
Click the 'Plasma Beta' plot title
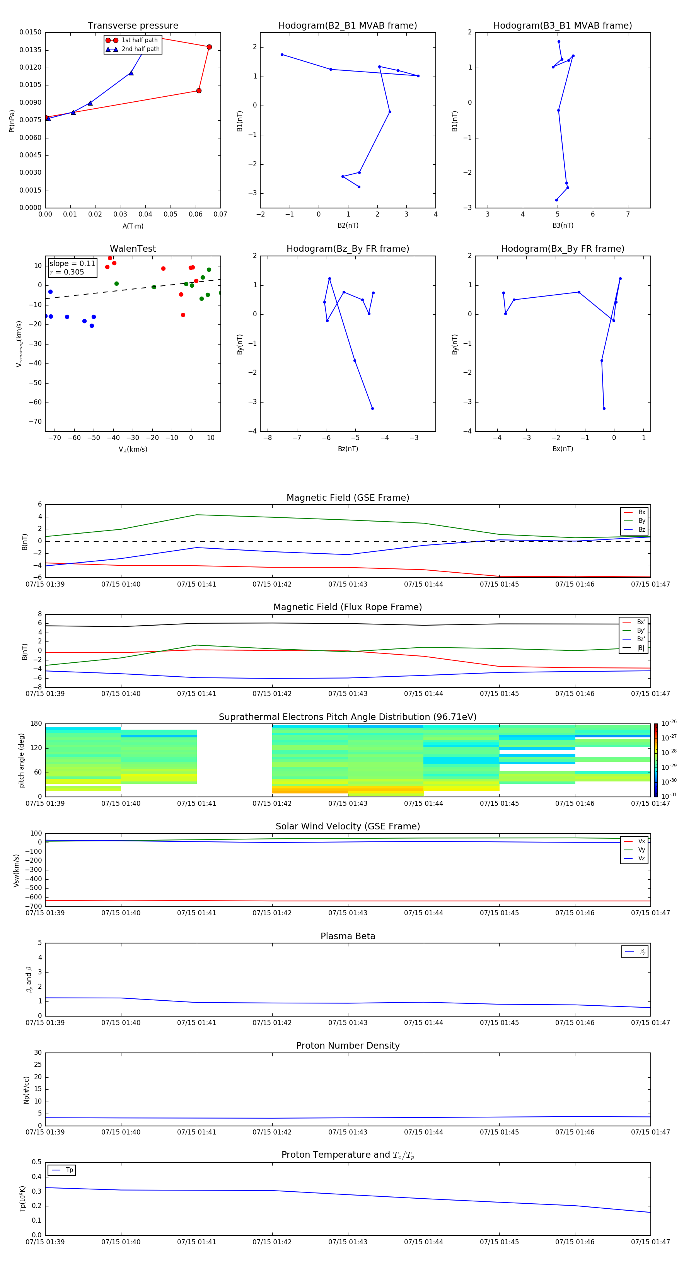[348, 937]
